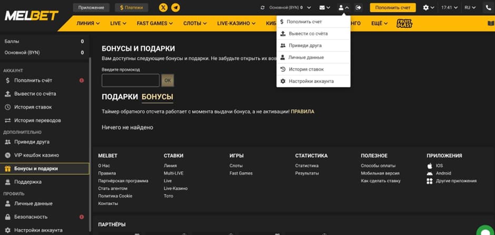Viewport: 495px width, 235px height.
Task: Click the promo code input field
Action: (x=131, y=81)
